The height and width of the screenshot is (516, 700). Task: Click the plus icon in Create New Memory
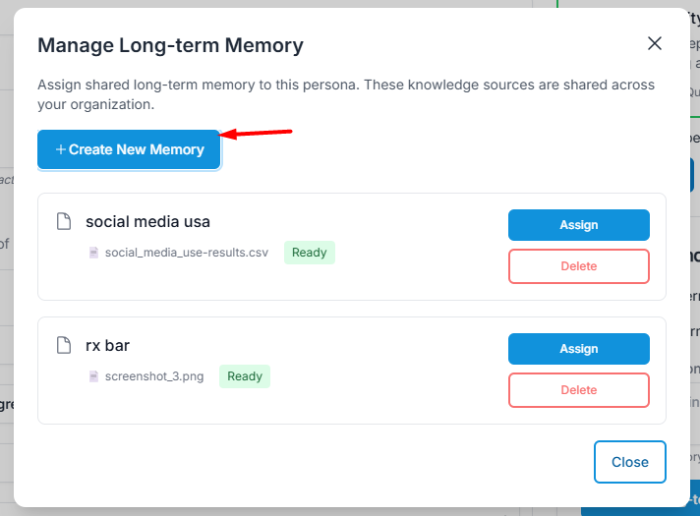pyautogui.click(x=61, y=149)
